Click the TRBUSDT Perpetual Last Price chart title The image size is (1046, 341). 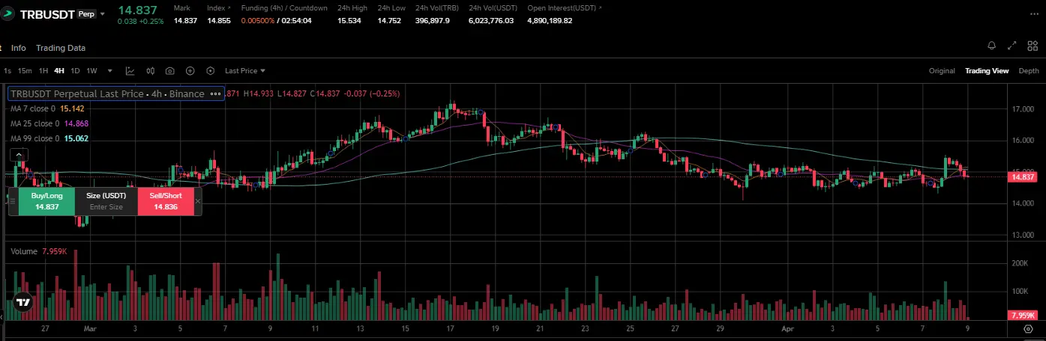click(x=107, y=93)
